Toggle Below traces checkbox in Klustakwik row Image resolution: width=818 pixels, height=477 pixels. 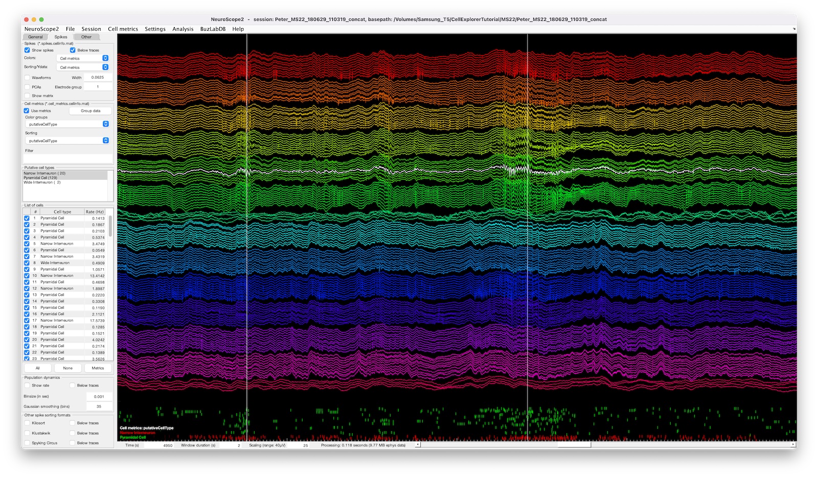[x=72, y=433]
